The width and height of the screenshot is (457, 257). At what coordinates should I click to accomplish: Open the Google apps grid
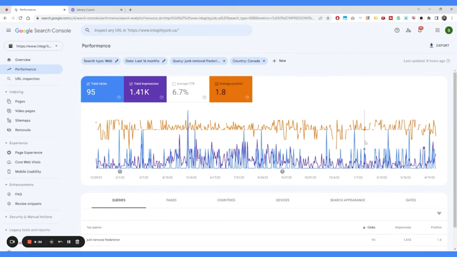tap(436, 30)
